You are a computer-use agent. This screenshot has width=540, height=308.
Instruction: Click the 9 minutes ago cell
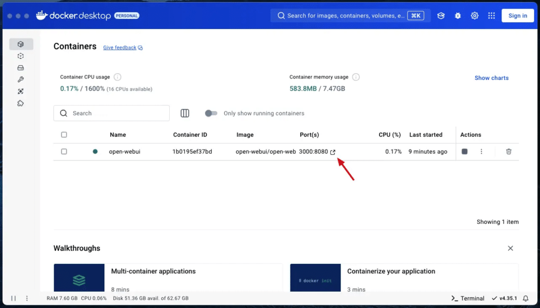[428, 152]
